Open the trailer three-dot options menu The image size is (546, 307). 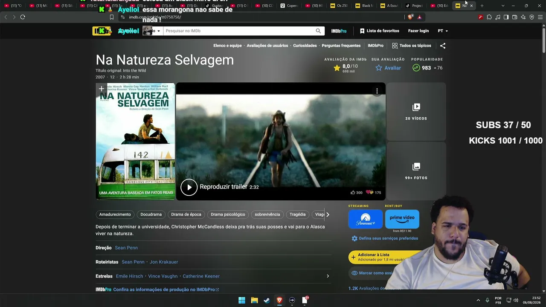point(377,91)
